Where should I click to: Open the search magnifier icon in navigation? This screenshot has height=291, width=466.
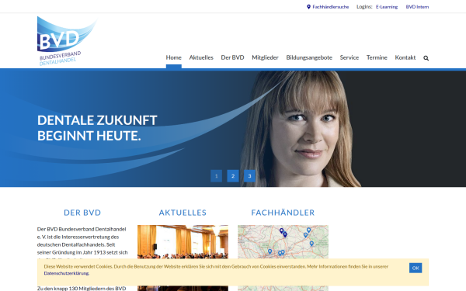[426, 58]
